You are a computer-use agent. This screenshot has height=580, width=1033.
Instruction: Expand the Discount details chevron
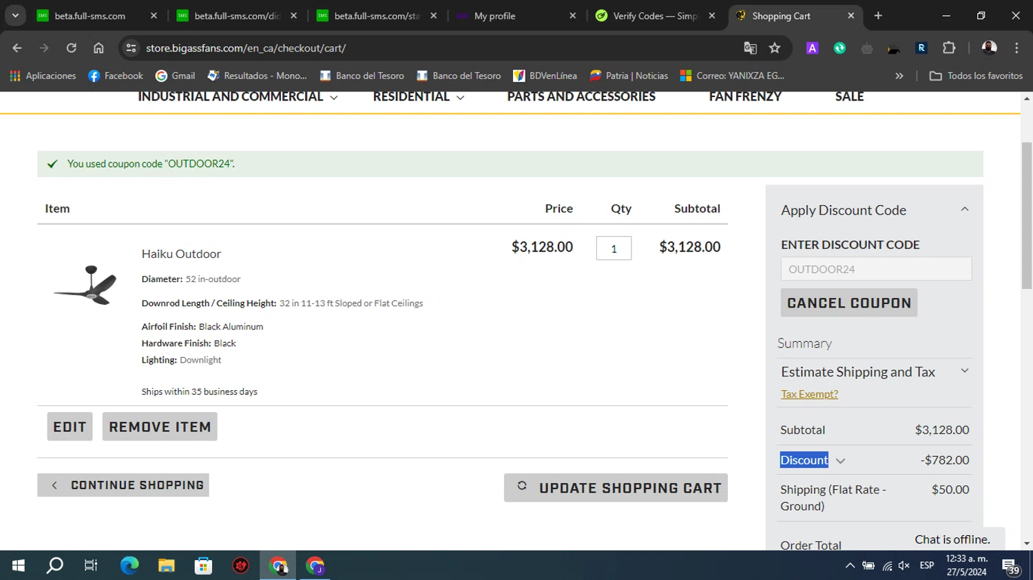coord(840,461)
